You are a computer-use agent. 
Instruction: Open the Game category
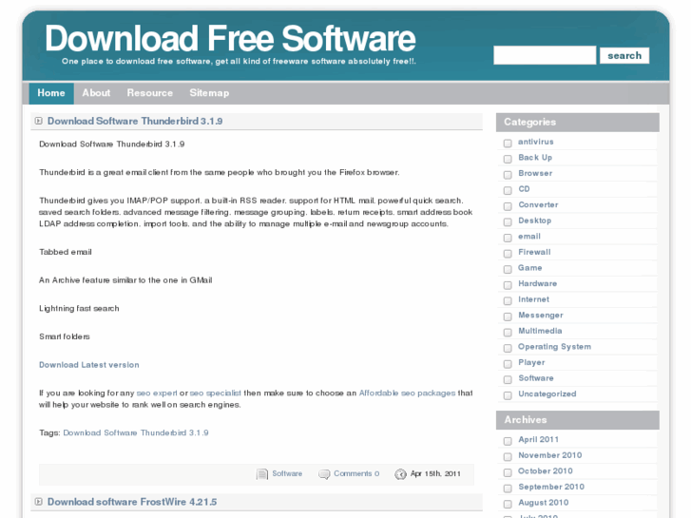[530, 268]
